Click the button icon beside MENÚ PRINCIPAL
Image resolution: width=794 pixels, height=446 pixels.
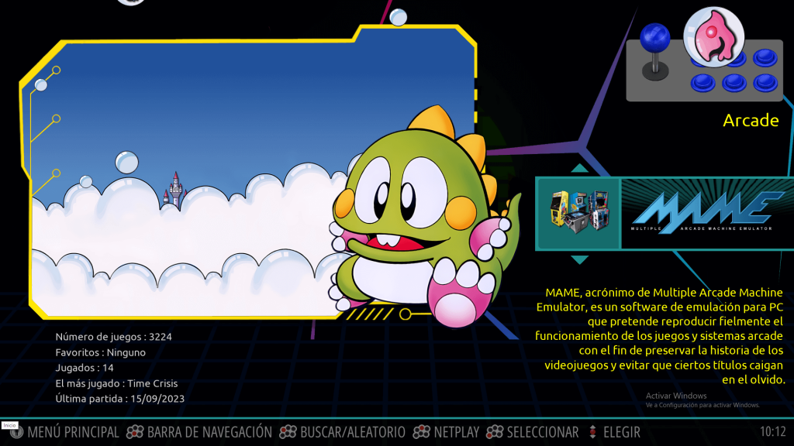16,432
